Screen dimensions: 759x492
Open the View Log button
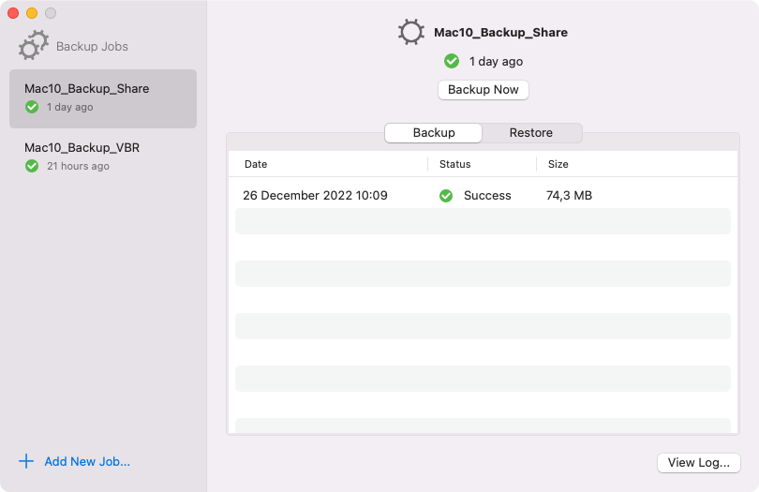coord(699,462)
